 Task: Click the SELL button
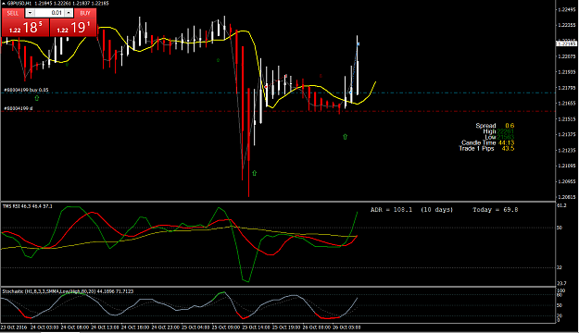(13, 13)
